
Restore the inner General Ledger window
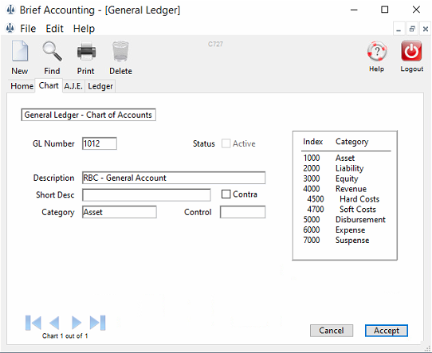tap(412, 29)
